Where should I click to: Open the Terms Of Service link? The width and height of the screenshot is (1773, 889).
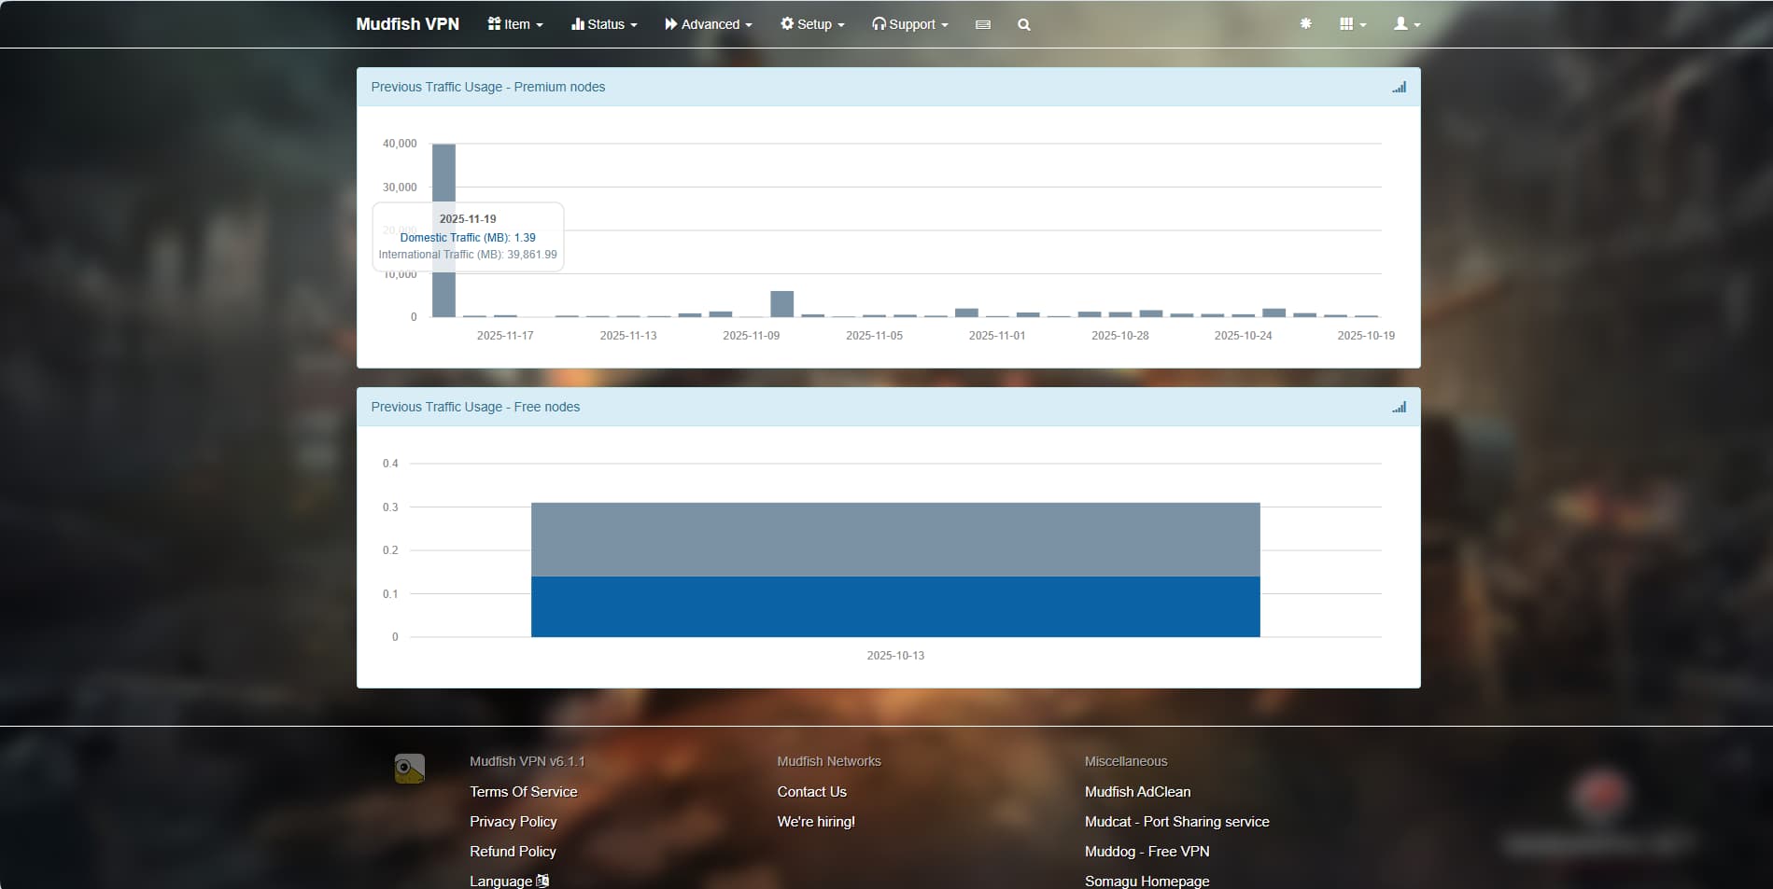click(523, 792)
